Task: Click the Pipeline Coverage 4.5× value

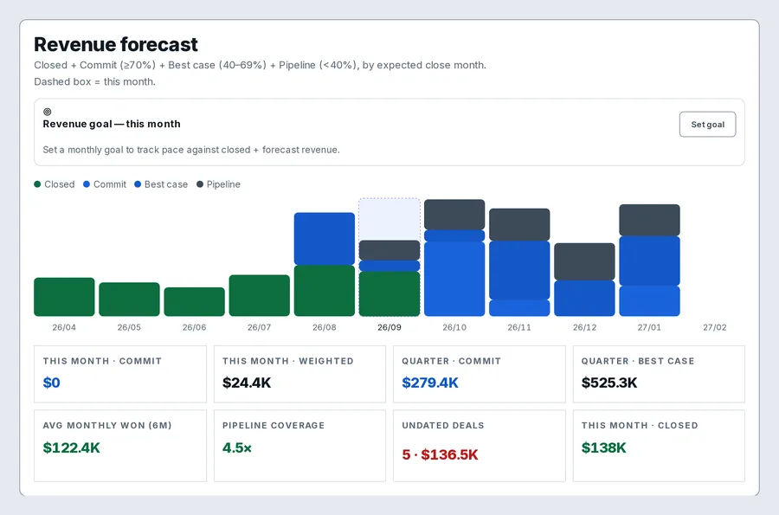Action: 237,447
